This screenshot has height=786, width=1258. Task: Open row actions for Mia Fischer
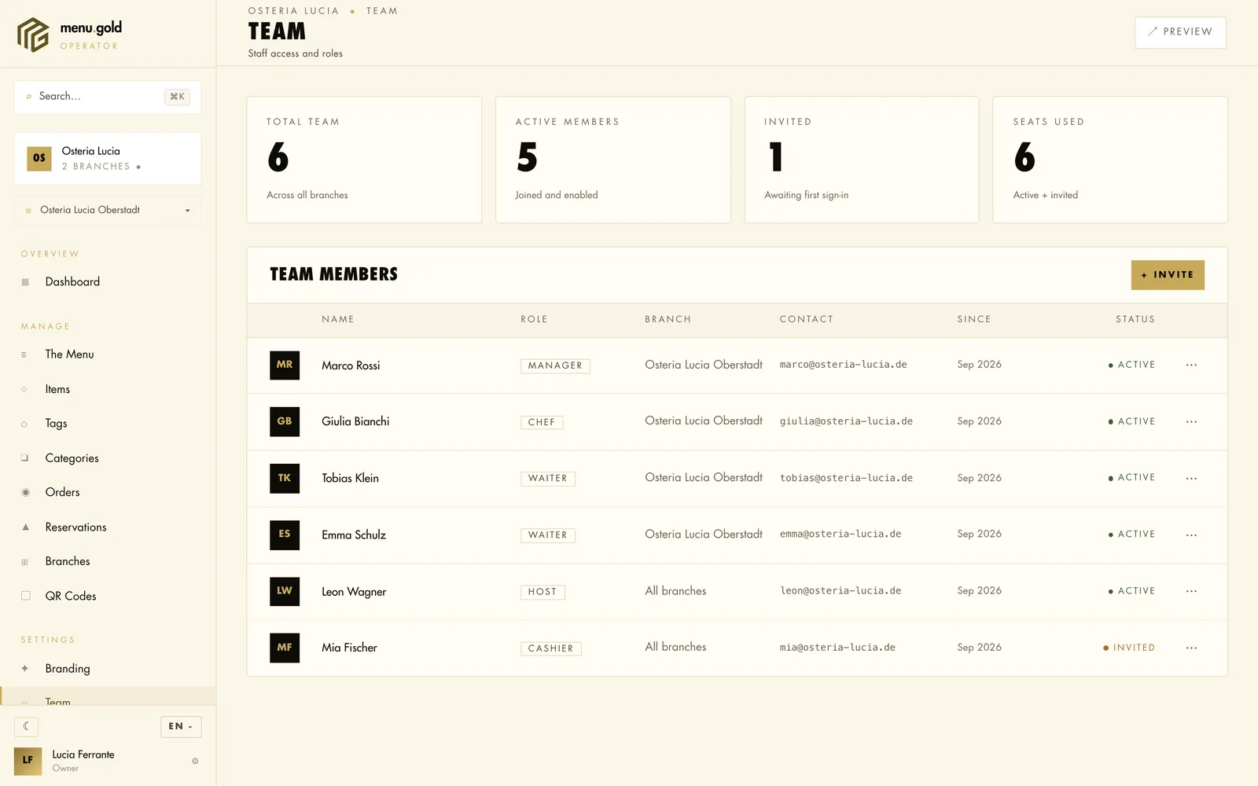point(1191,648)
